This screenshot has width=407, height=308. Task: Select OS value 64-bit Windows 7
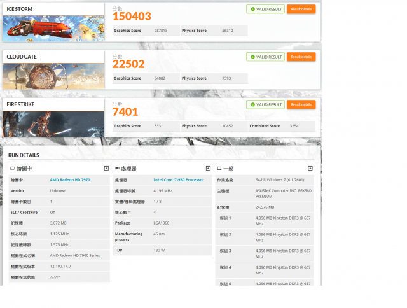(280, 180)
